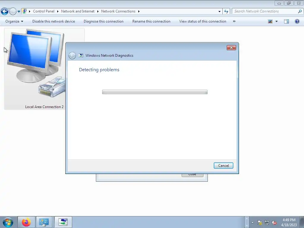Viewport: 304px width, 228px height.
Task: Open the Windows Start menu
Action: pos(8,222)
